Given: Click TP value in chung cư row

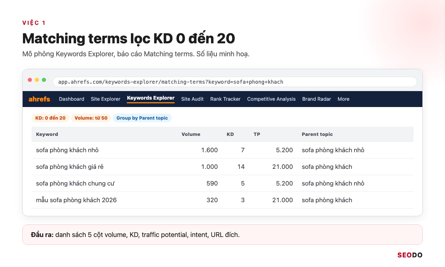Looking at the screenshot, I should pyautogui.click(x=284, y=183).
